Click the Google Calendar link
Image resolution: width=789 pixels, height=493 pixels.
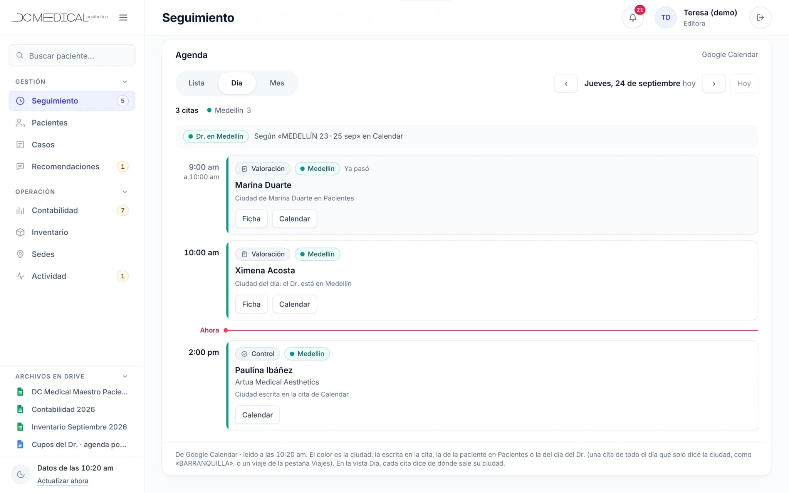pyautogui.click(x=730, y=55)
